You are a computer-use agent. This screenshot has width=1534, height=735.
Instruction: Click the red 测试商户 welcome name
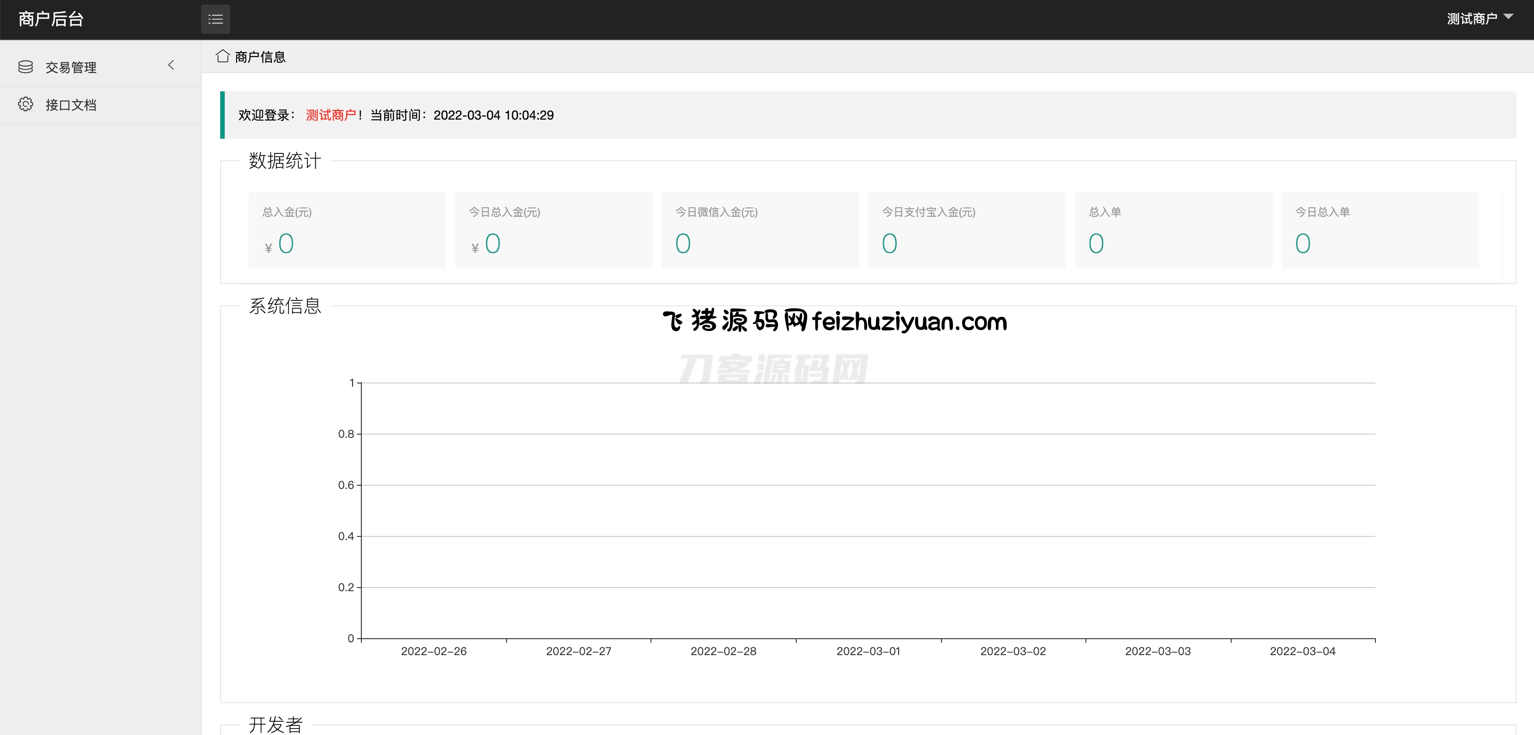pos(330,115)
